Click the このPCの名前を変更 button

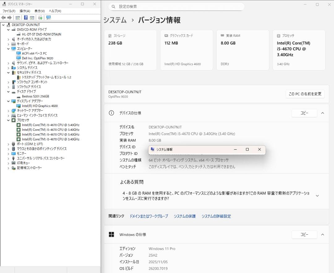point(305,94)
